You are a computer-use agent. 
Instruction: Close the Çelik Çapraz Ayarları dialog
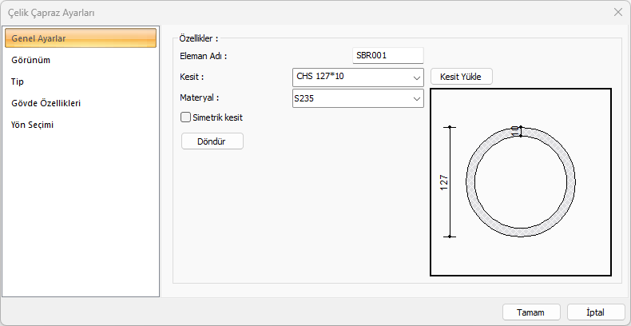point(618,13)
